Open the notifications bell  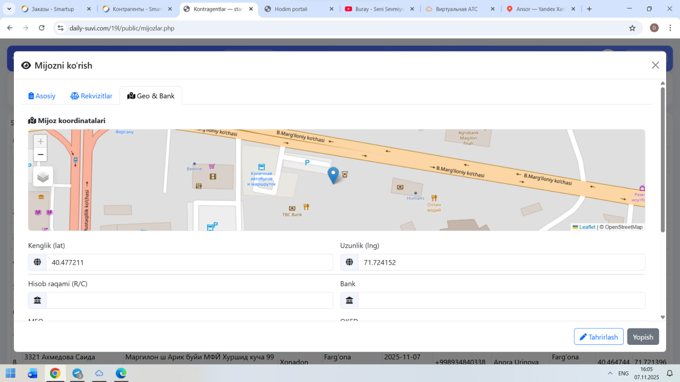pos(670,374)
